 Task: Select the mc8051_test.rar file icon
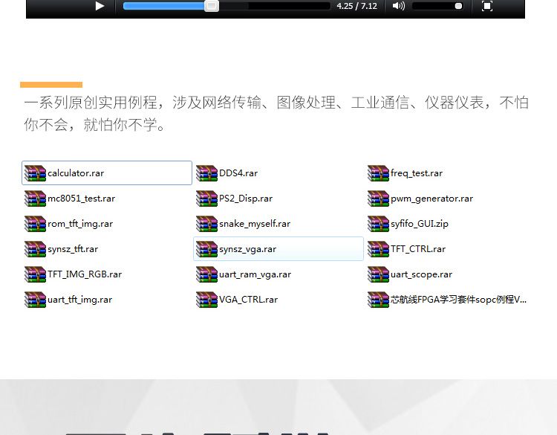point(35,199)
